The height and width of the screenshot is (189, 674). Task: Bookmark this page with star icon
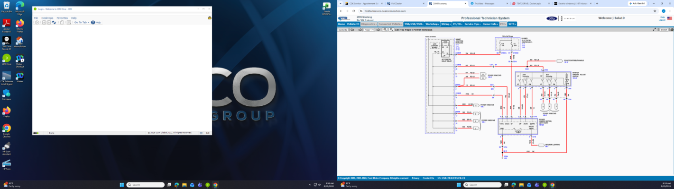pos(655,11)
